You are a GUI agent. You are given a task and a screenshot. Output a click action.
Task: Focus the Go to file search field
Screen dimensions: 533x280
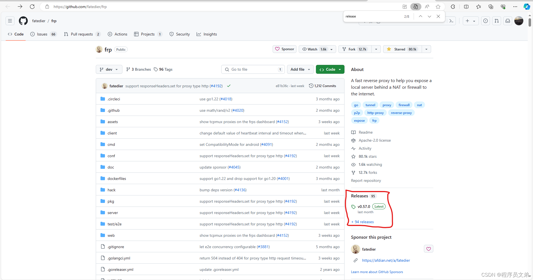tap(253, 69)
